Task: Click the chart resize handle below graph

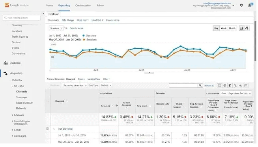Action: [149, 73]
